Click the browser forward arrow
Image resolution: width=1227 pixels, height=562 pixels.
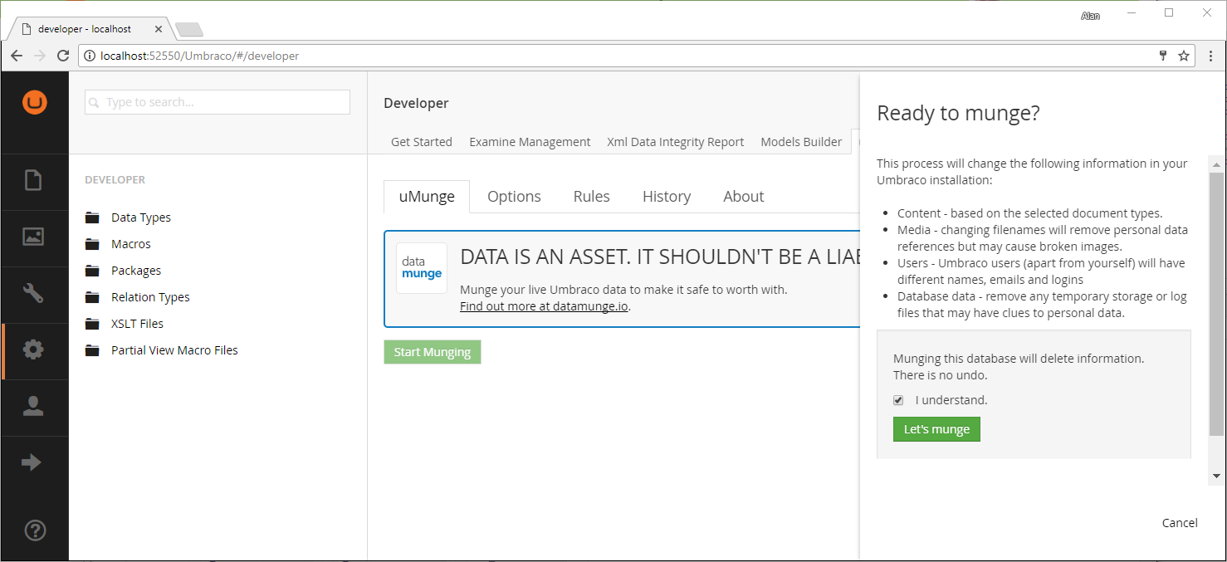point(40,56)
